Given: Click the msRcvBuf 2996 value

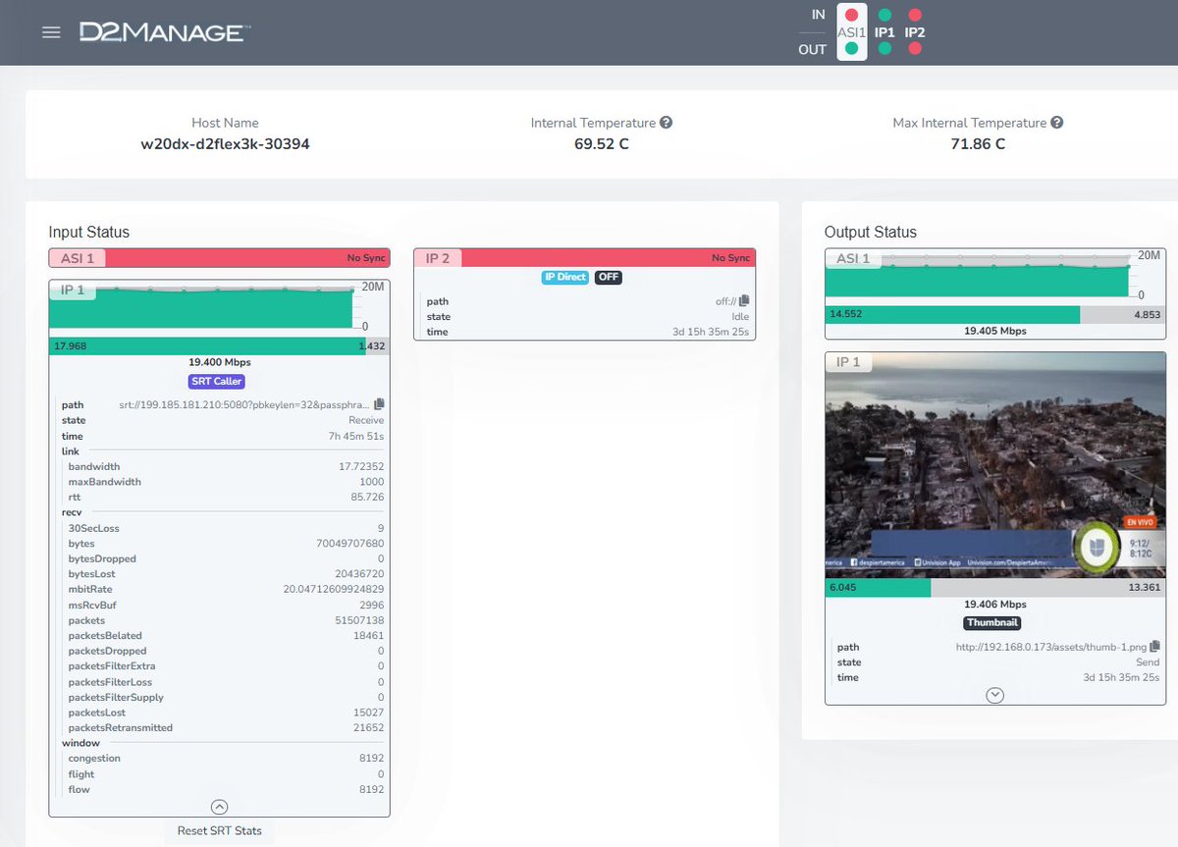Looking at the screenshot, I should (x=372, y=605).
